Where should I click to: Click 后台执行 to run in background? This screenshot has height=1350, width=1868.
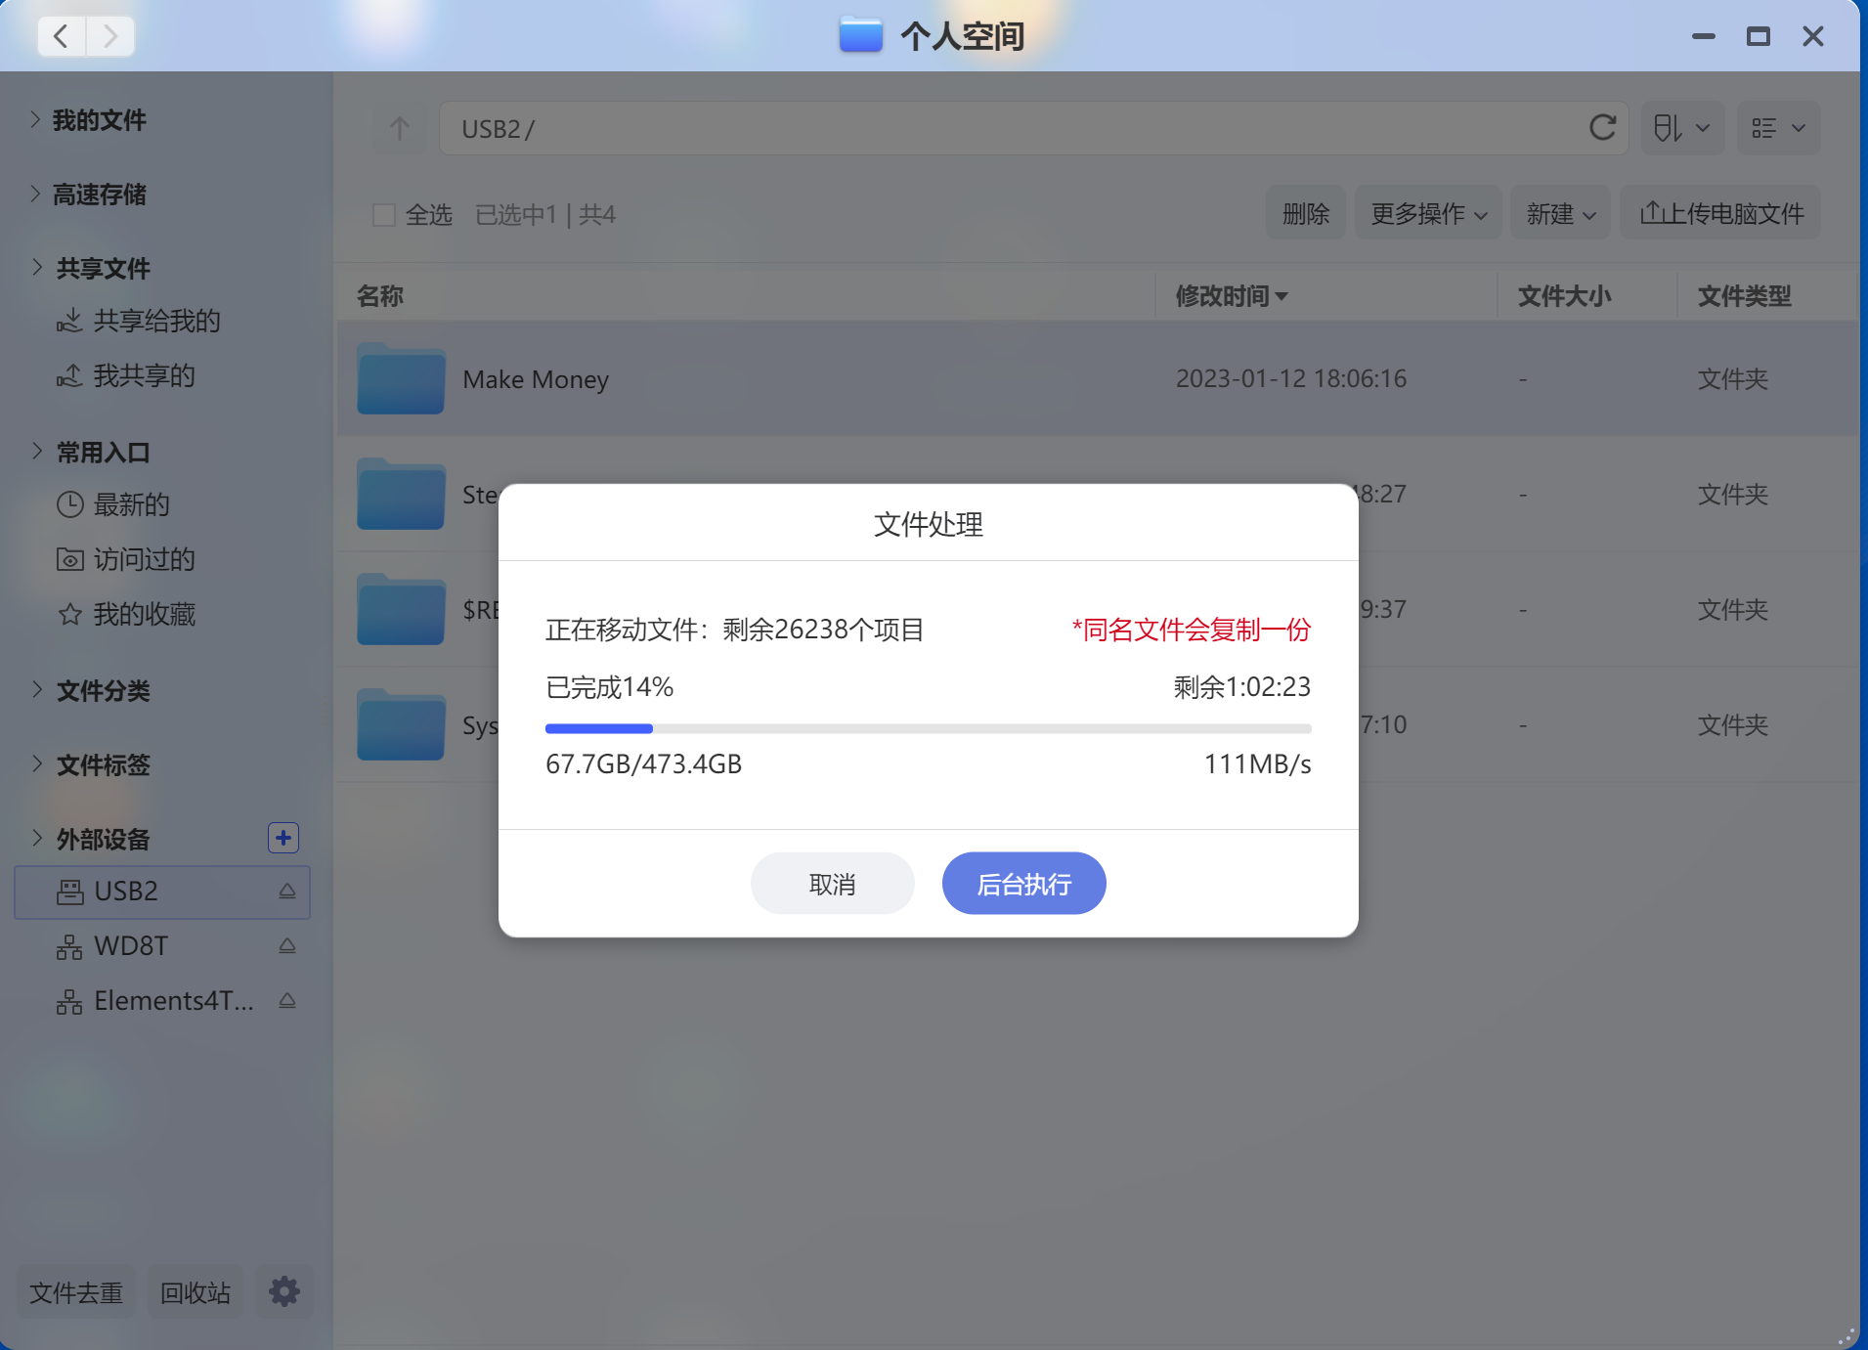tap(1024, 884)
